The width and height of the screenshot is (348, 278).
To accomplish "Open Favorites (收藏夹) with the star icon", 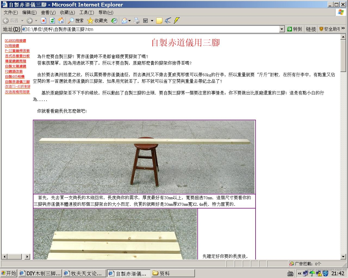I will [x=97, y=21].
